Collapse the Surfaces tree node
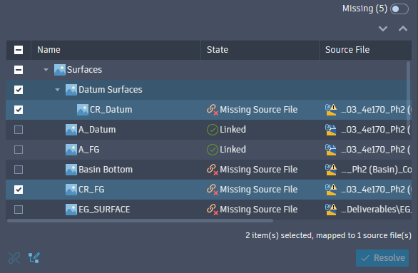 46,70
